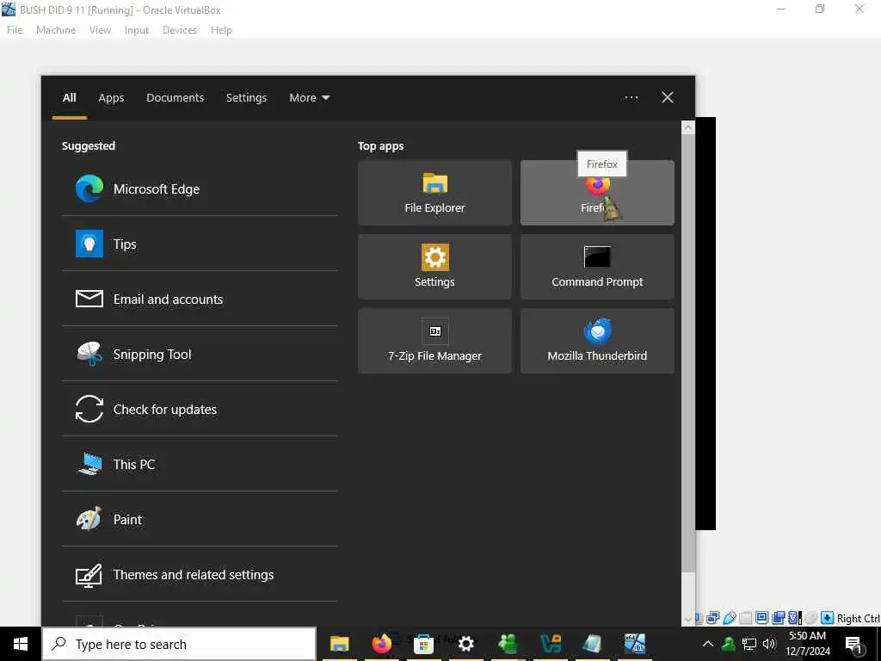881x661 pixels.
Task: Click the green people icon on the taskbar
Action: click(508, 644)
